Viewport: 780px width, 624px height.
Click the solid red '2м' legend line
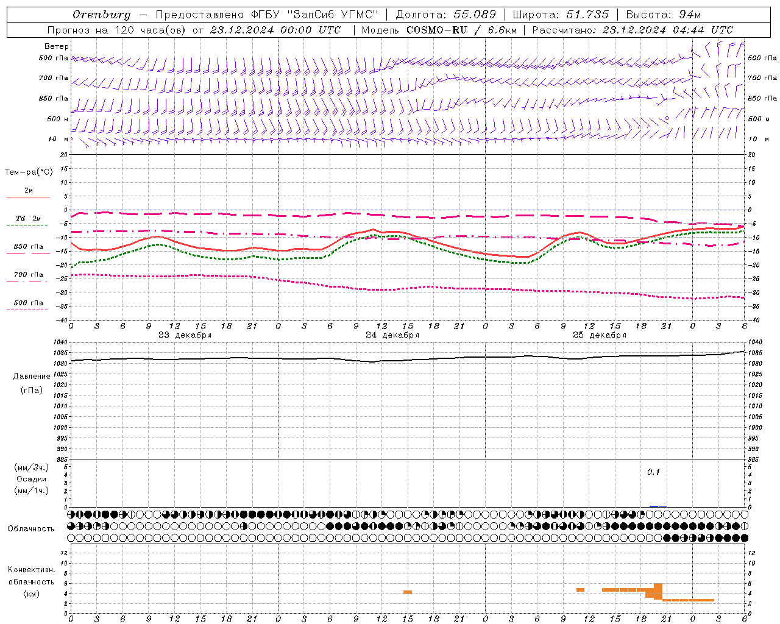28,197
